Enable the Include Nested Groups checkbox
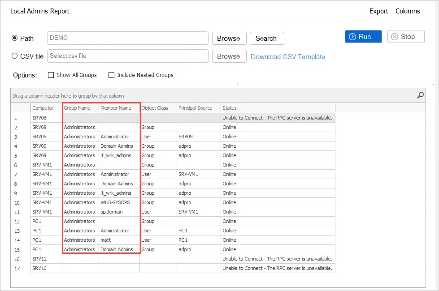 click(x=111, y=75)
